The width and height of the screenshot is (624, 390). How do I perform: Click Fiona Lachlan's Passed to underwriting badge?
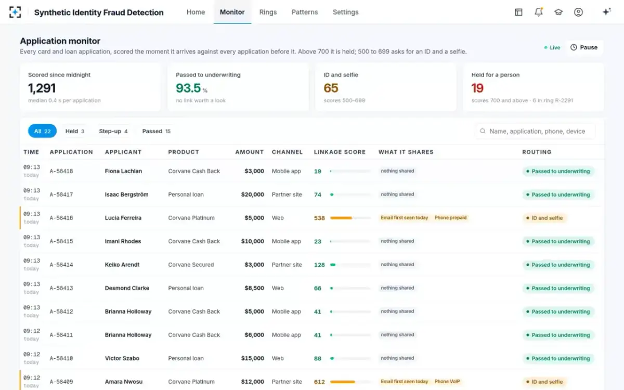pyautogui.click(x=558, y=171)
